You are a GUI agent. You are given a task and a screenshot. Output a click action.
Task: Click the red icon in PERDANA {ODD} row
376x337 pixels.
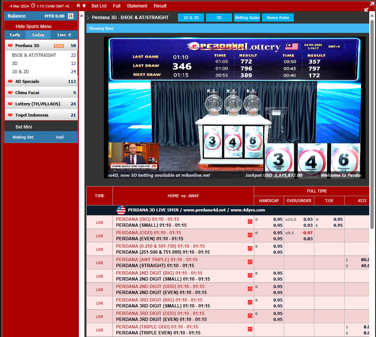point(250,235)
